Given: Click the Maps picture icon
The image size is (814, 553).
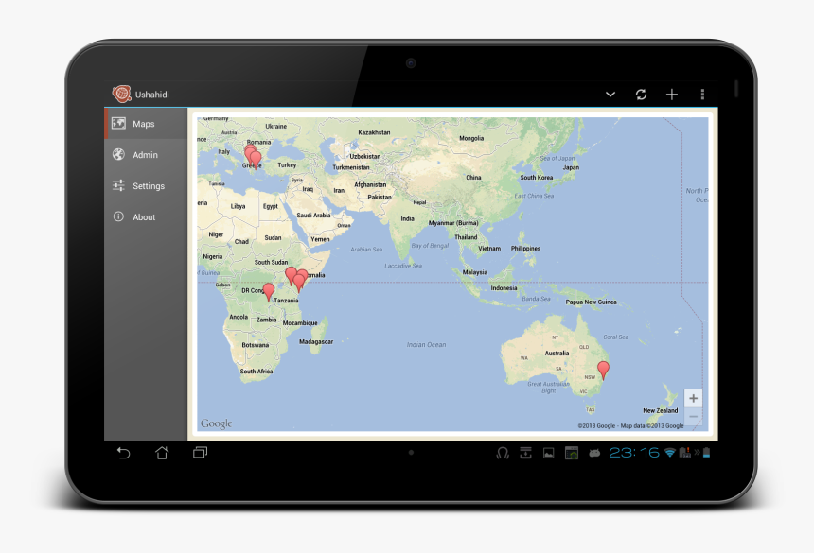Looking at the screenshot, I should coord(119,123).
